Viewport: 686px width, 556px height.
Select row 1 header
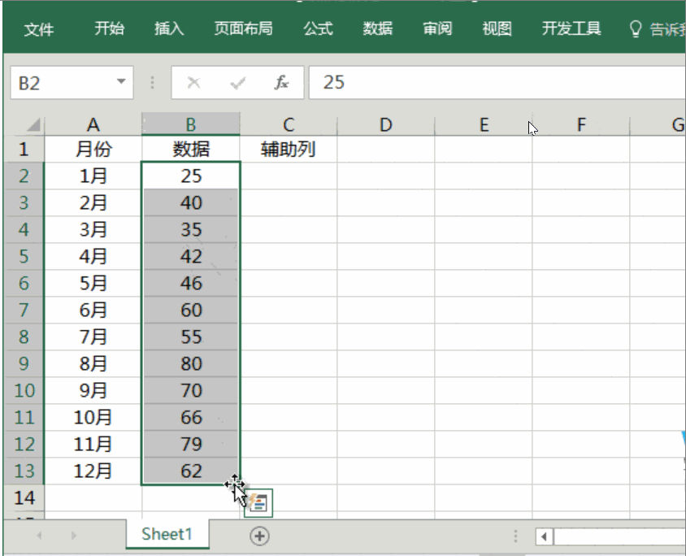24,150
